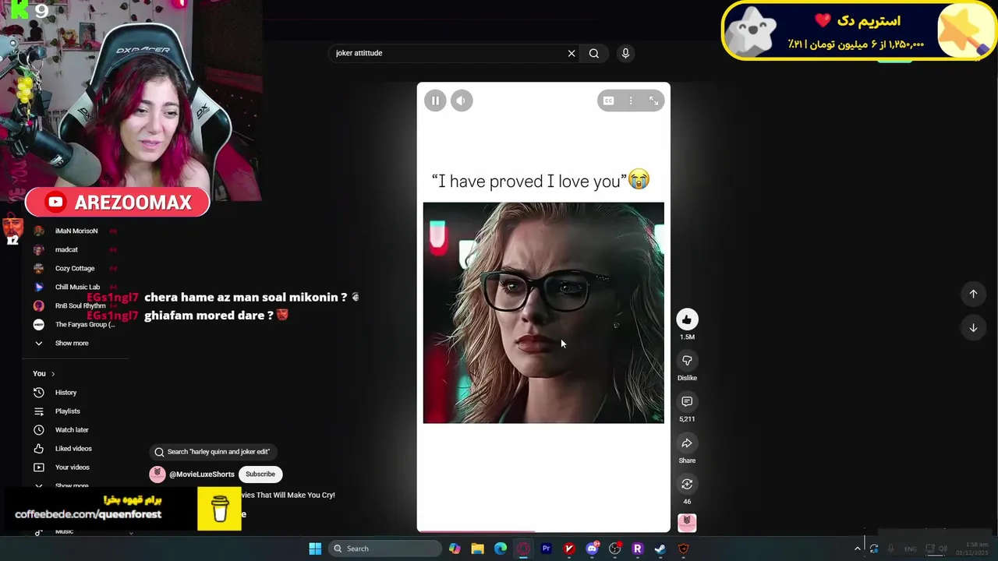Pause the playing Short video
The width and height of the screenshot is (998, 561).
(x=435, y=101)
